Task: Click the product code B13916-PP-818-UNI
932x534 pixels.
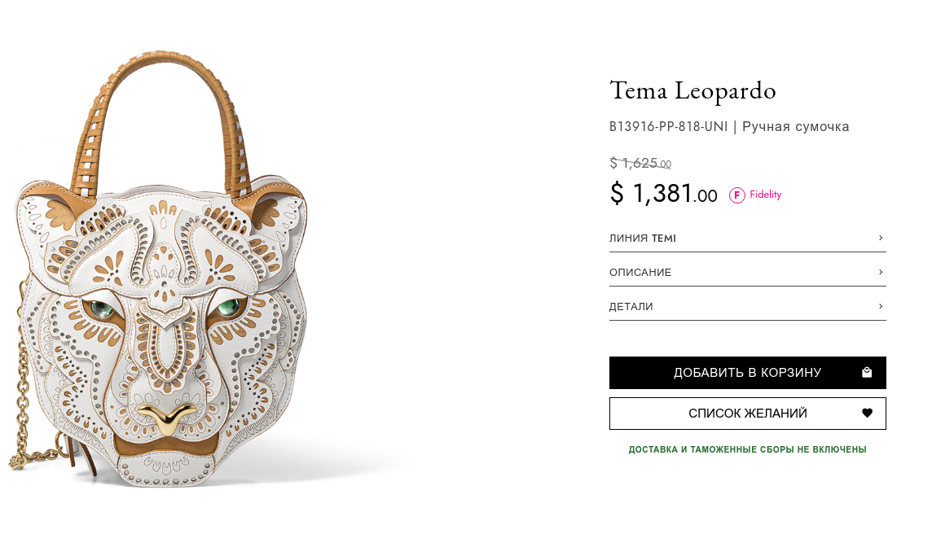Action: click(669, 127)
